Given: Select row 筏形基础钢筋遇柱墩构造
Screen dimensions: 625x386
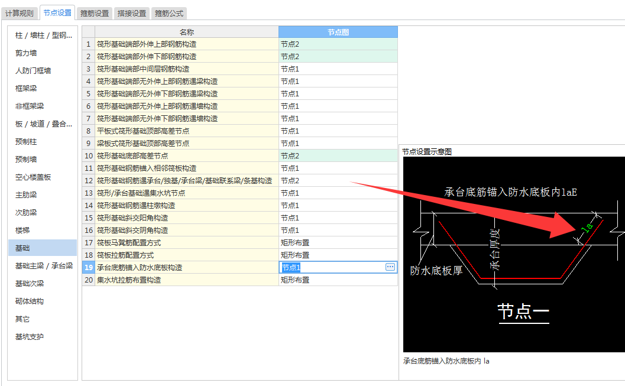Looking at the screenshot, I should (186, 205).
